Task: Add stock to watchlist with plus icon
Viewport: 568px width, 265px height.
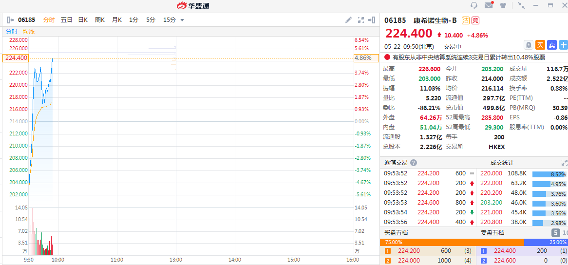Action: pos(563,45)
